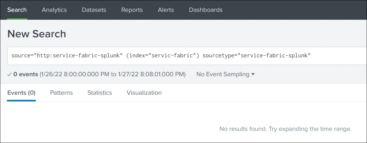
Task: Click the New Search page heading
Action: tap(37, 34)
